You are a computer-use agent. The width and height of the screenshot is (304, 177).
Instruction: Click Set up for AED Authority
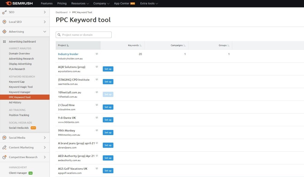(x=108, y=158)
